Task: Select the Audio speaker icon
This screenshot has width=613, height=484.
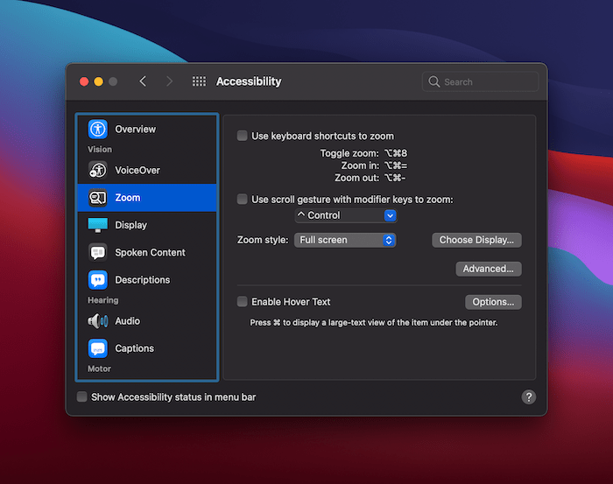Action: click(x=97, y=321)
